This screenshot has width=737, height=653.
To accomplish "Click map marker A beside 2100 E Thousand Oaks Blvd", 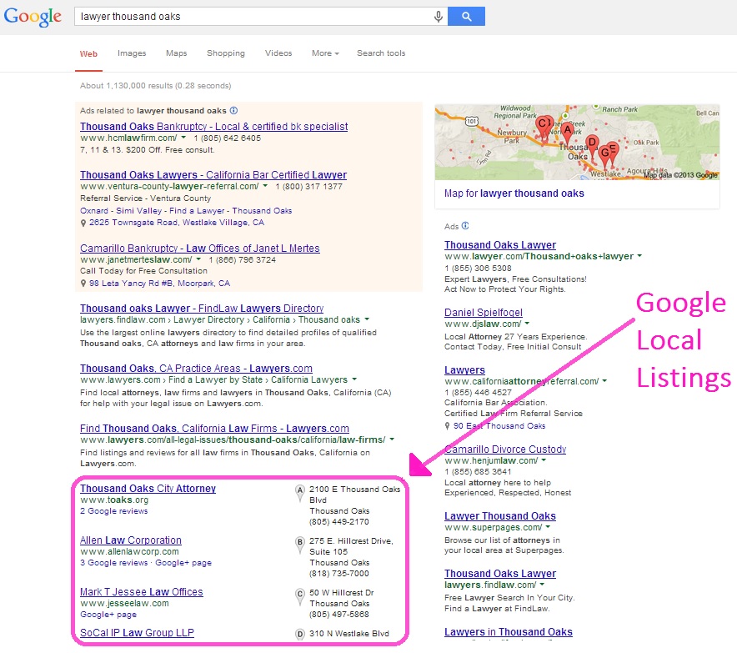I will click(299, 492).
